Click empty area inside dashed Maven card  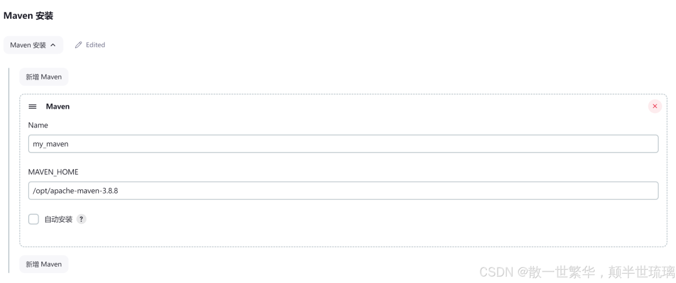pos(345,234)
